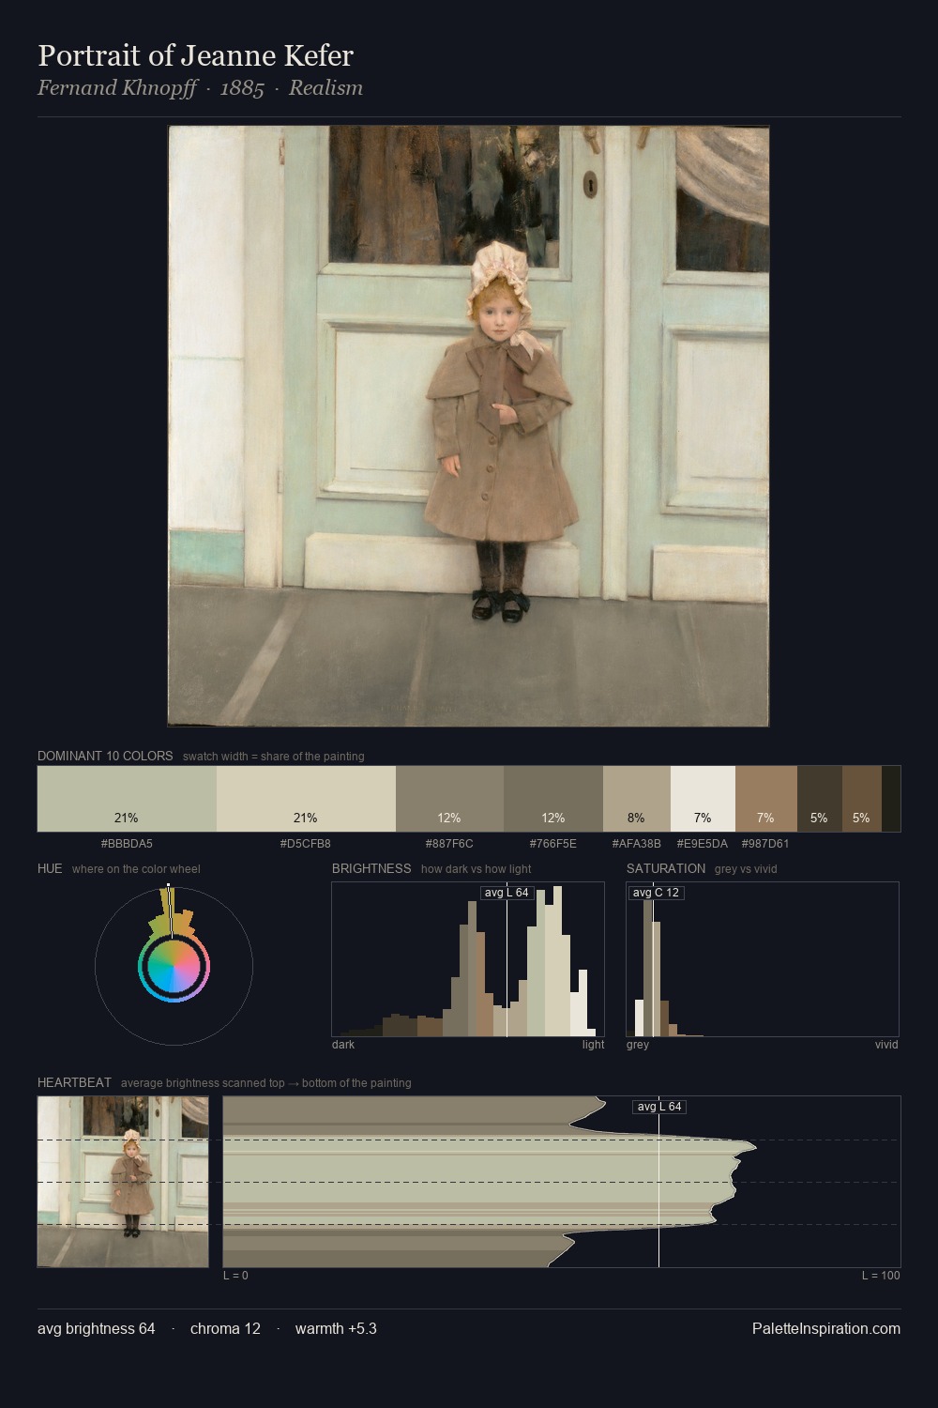Viewport: 938px width, 1408px height.
Task: Click the 'avg L 64' label in Brightness histogram
Action: pyautogui.click(x=507, y=893)
